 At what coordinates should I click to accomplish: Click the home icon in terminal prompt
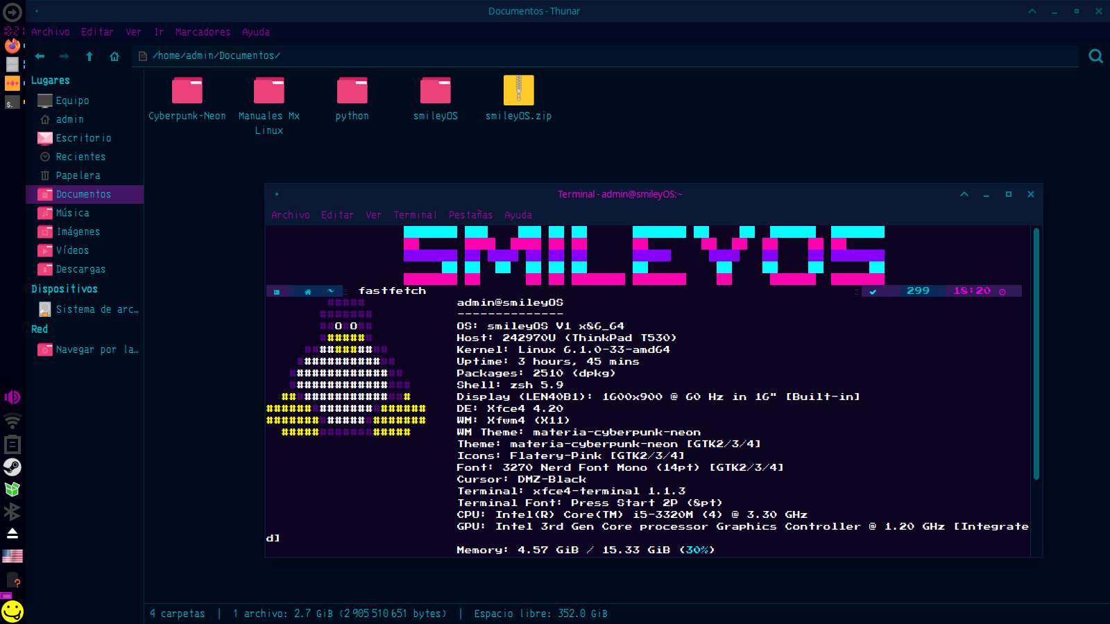(307, 292)
